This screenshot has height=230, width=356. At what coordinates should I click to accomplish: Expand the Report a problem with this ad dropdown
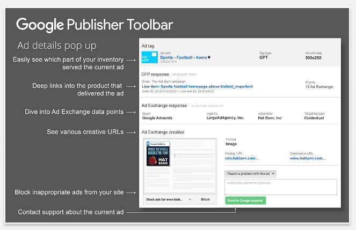(x=250, y=174)
